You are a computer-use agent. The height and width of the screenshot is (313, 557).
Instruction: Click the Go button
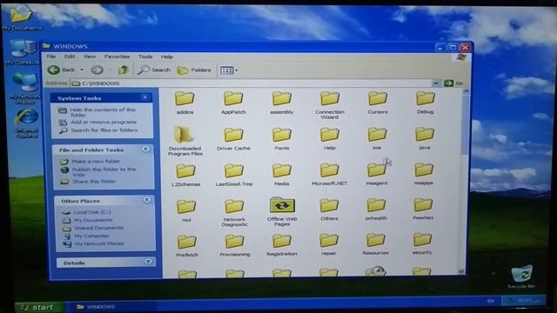453,83
